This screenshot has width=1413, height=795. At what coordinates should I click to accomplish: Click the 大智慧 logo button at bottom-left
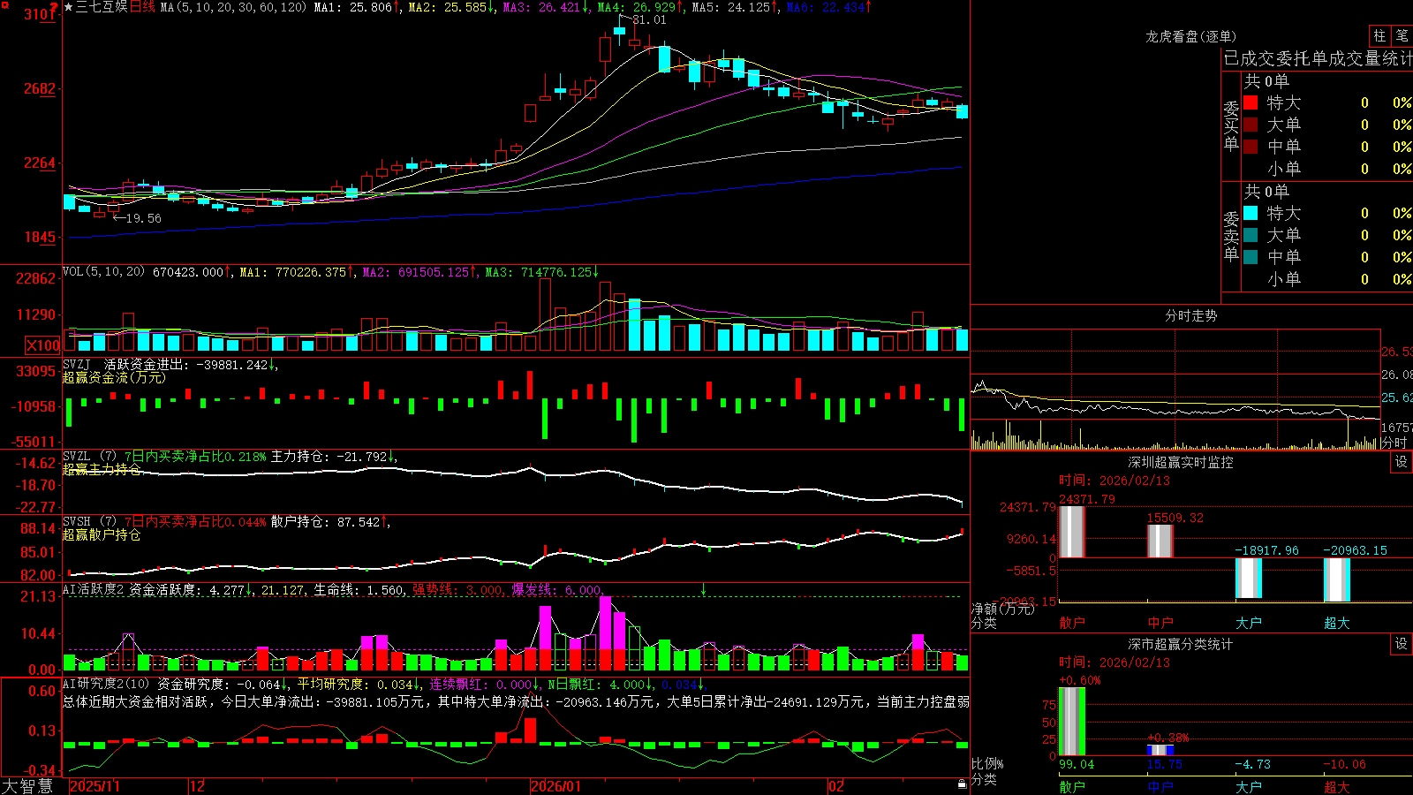(27, 786)
